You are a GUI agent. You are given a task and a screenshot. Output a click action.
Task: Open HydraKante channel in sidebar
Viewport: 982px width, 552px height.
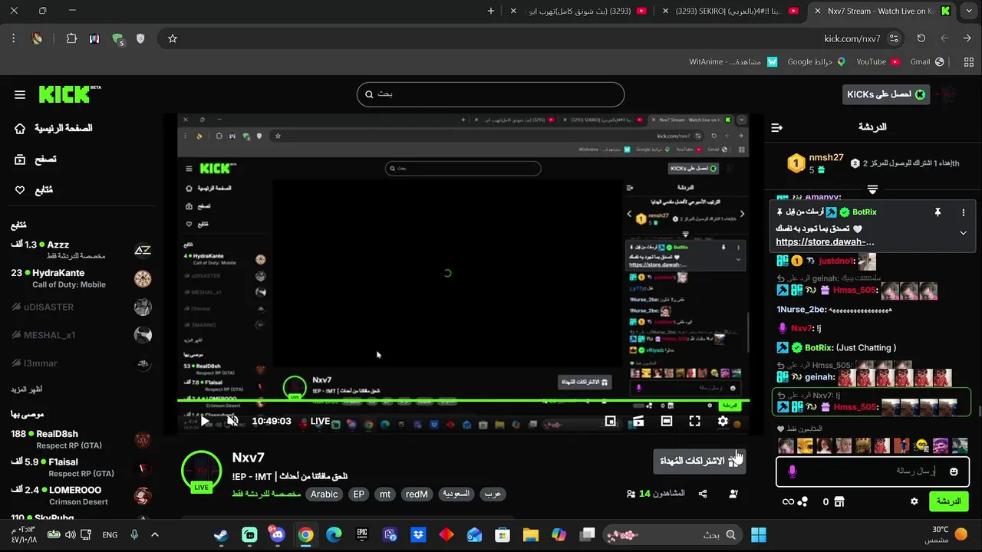tap(81, 278)
